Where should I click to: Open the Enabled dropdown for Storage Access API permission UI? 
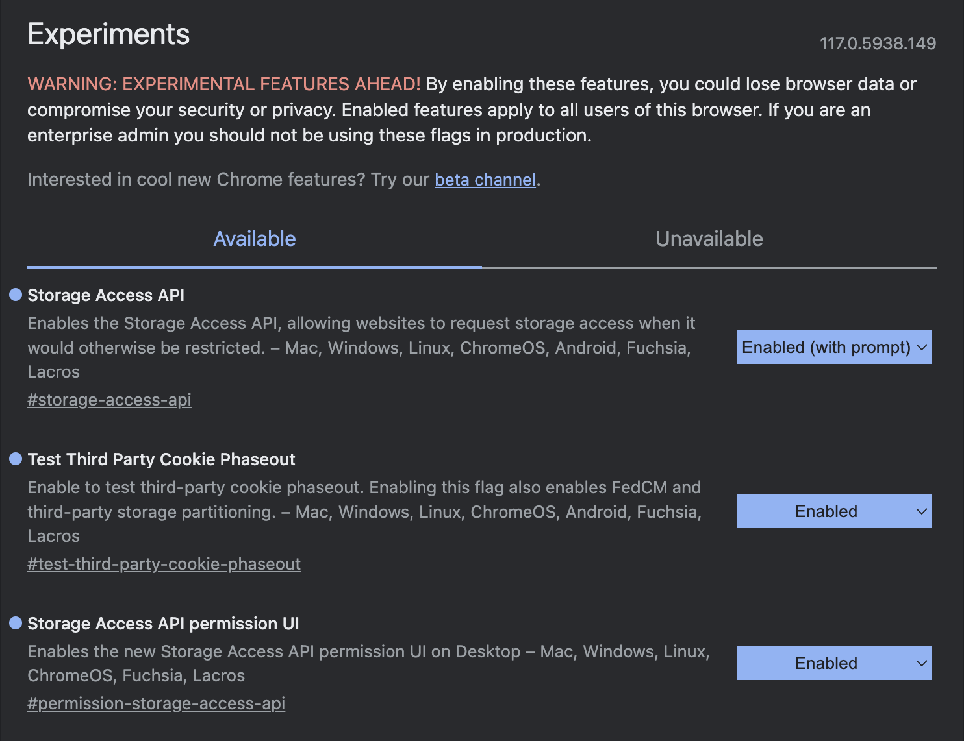833,662
